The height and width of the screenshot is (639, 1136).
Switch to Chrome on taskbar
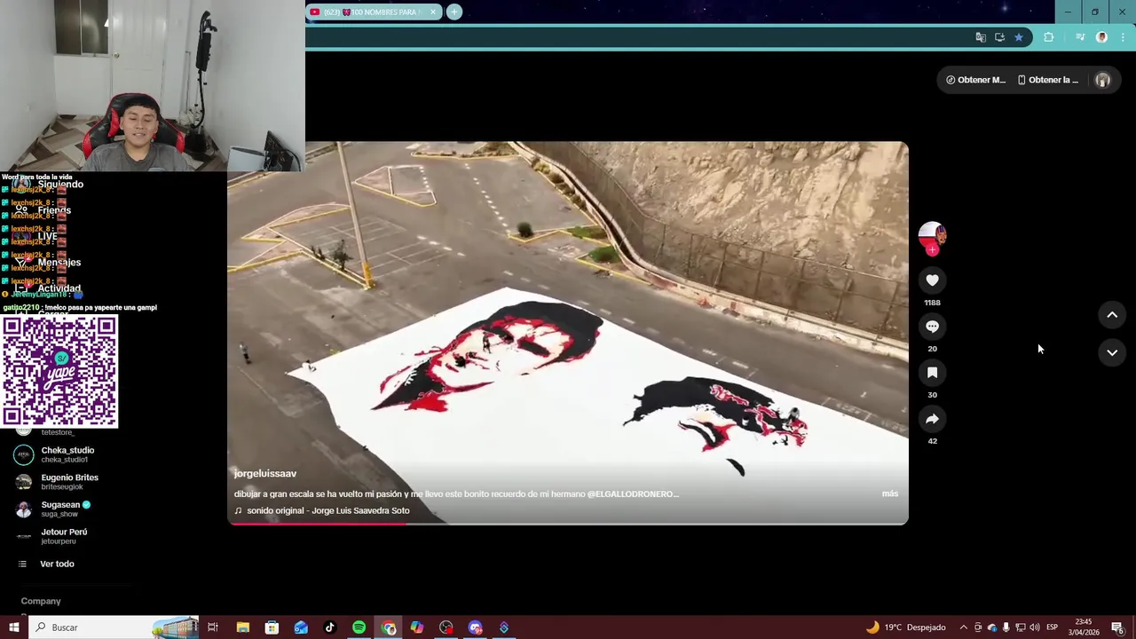(388, 627)
